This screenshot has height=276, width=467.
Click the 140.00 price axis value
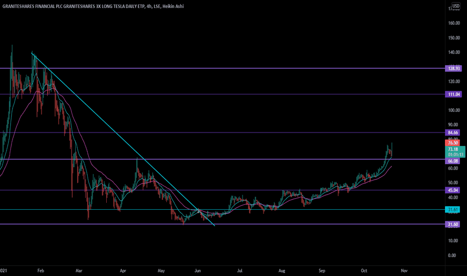[x=454, y=52]
